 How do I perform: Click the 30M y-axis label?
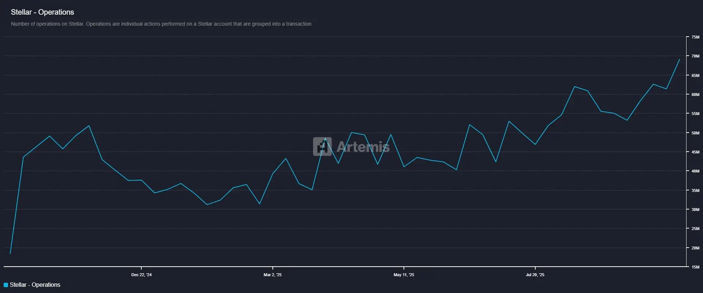(x=695, y=209)
